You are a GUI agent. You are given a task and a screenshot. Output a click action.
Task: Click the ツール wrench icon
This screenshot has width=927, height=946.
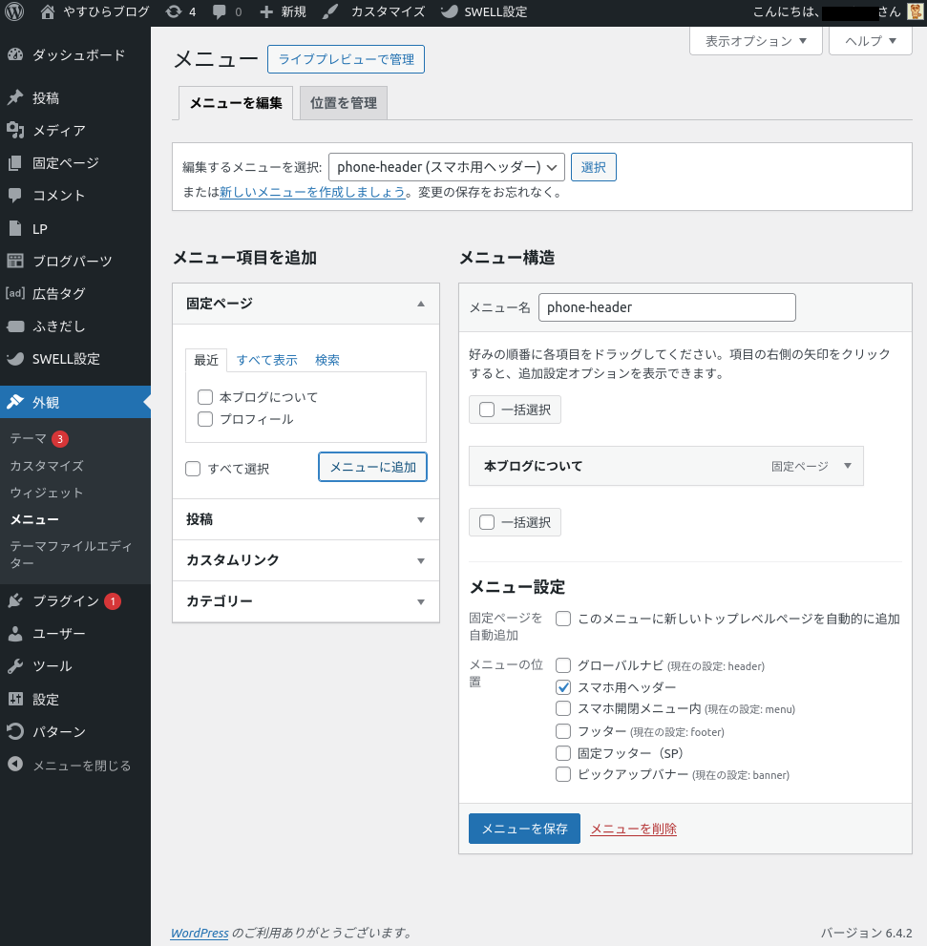[x=15, y=666]
